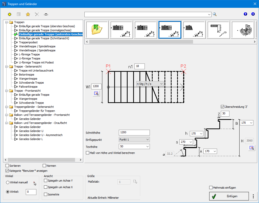Select Betontreppe in the tree
The width and height of the screenshot is (259, 203).
tap(26, 75)
